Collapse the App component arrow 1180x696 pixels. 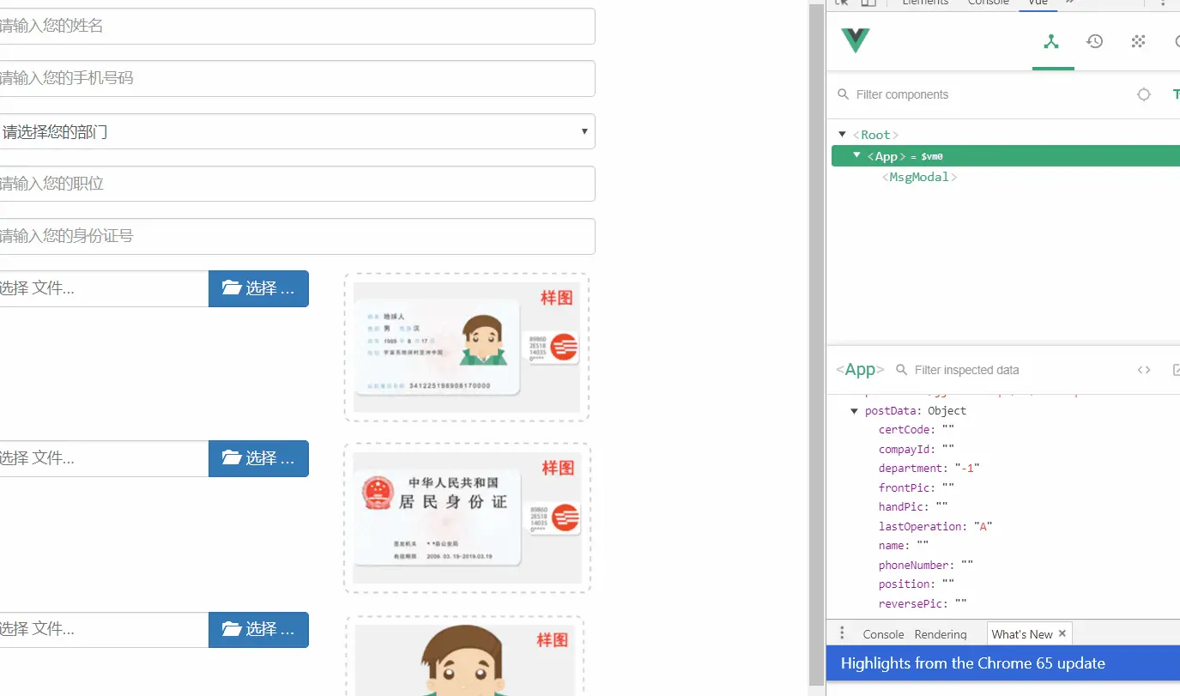(857, 155)
